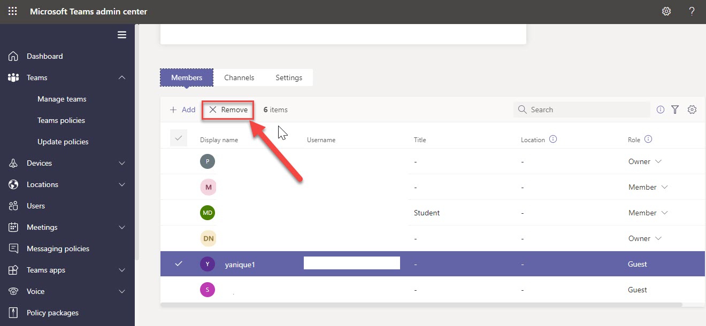Viewport: 706px width, 326px height.
Task: Collapse the Teams section chevron
Action: pos(122,77)
